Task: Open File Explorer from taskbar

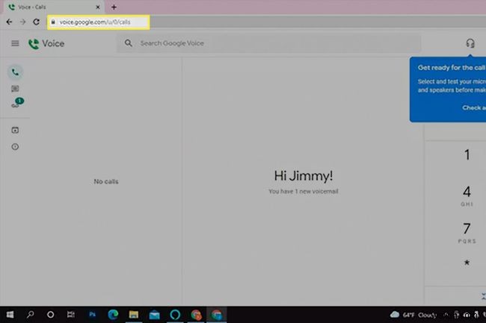Action: pyautogui.click(x=134, y=315)
